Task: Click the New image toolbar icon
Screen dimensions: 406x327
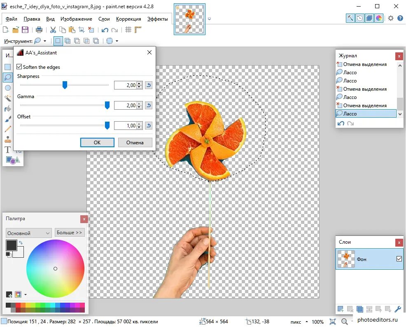Action: (x=6, y=30)
